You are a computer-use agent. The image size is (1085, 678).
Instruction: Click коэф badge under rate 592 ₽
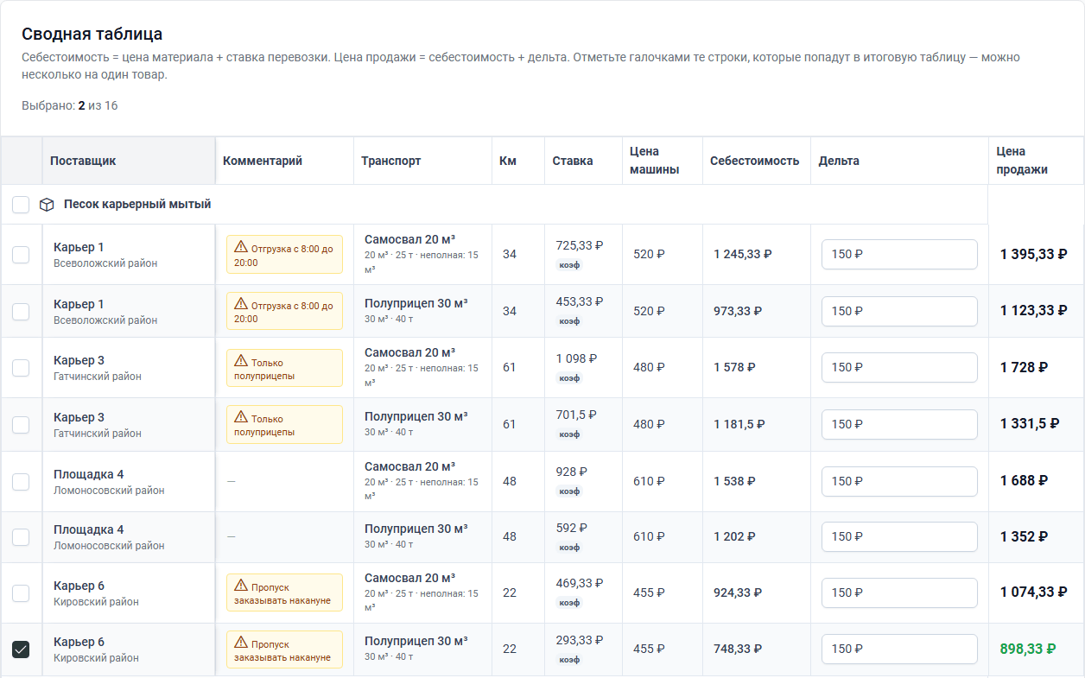[569, 548]
